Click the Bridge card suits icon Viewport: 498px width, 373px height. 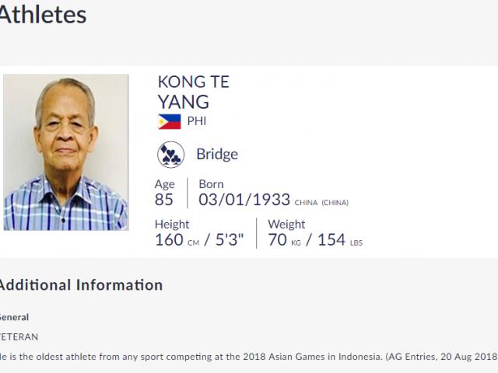(170, 155)
